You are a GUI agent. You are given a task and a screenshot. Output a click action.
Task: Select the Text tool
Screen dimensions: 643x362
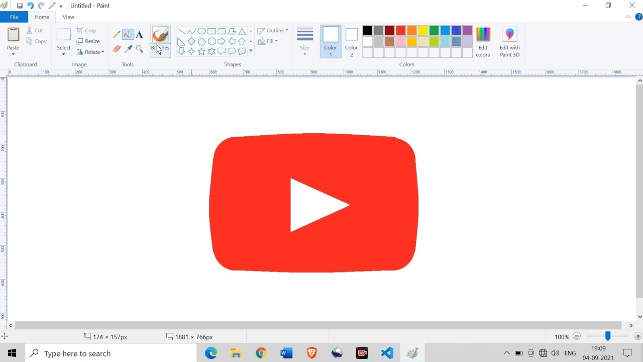pos(140,35)
